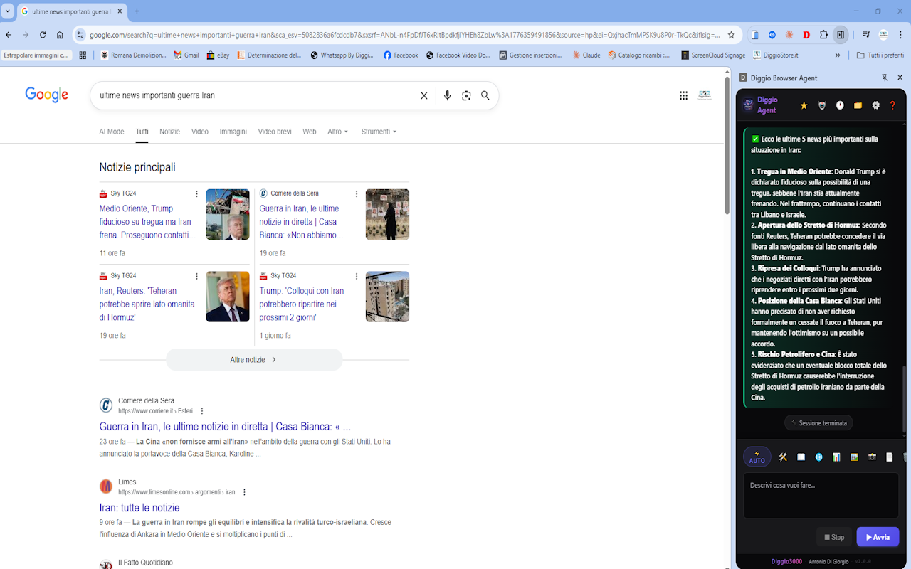
Task: Open the settings gear in Diggio Agent header
Action: click(x=875, y=105)
